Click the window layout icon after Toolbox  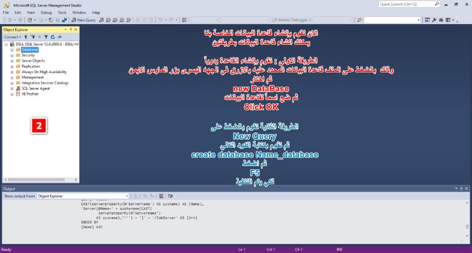(x=448, y=20)
